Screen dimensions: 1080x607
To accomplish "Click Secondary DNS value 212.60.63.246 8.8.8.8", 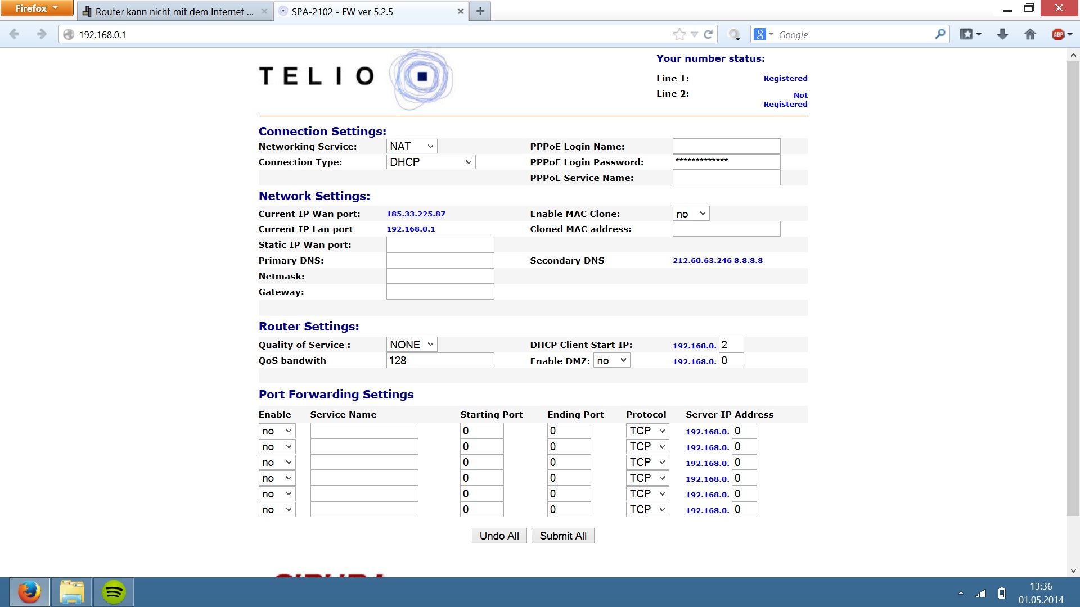I will pos(718,260).
